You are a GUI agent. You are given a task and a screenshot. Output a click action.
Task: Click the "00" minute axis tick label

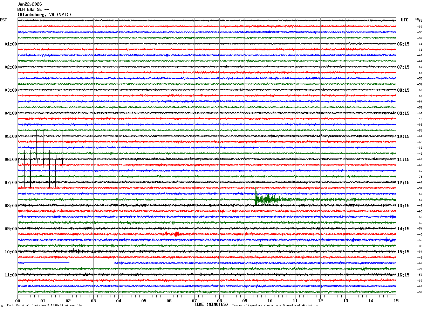(18, 301)
